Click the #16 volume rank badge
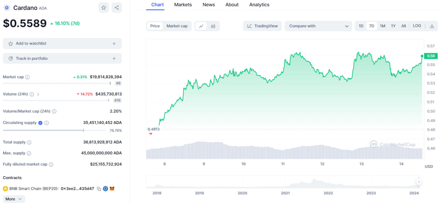441x204 pixels. [x=117, y=100]
